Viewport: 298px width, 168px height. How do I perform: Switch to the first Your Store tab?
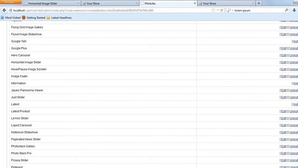110,3
